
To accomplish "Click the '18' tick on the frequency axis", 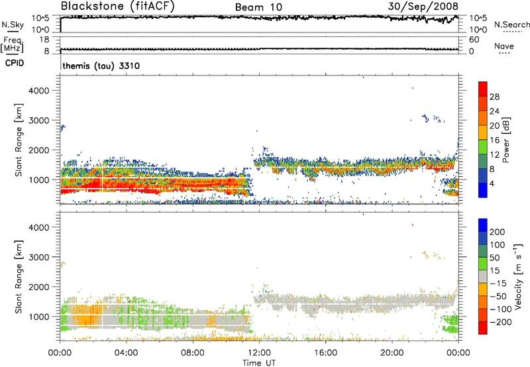I will click(44, 40).
